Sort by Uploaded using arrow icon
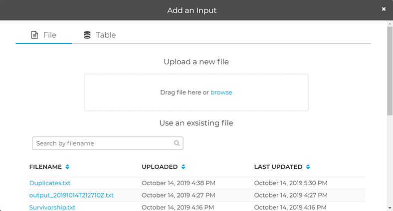 183,167
